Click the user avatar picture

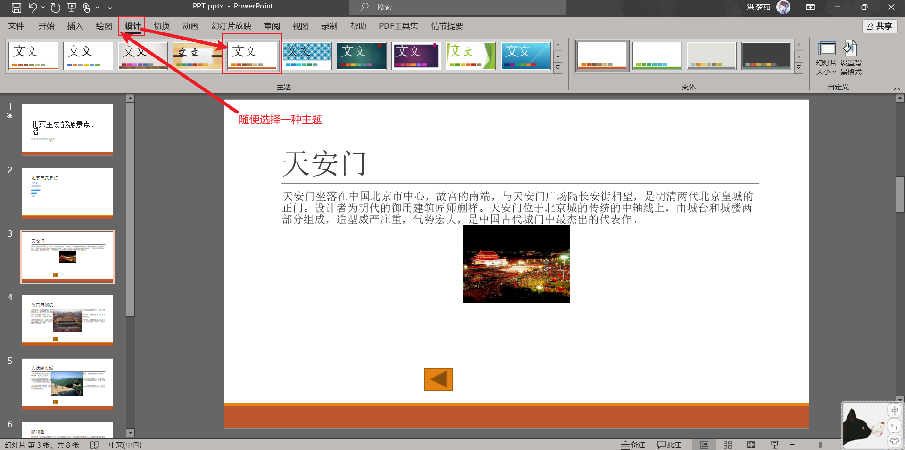click(783, 7)
